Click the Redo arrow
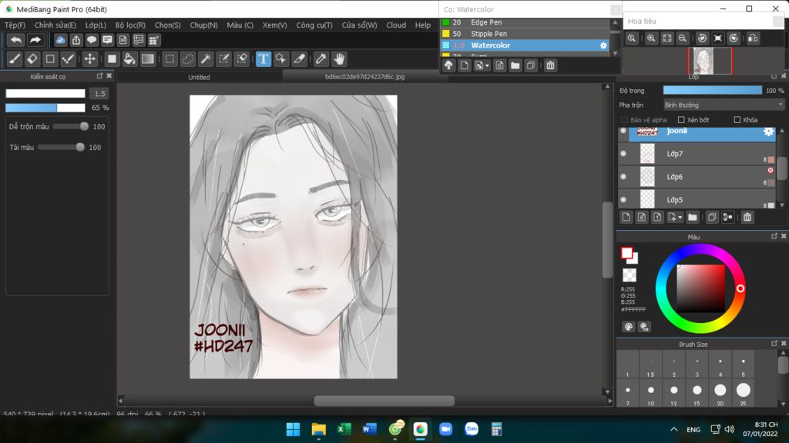789x443 pixels. pyautogui.click(x=35, y=40)
